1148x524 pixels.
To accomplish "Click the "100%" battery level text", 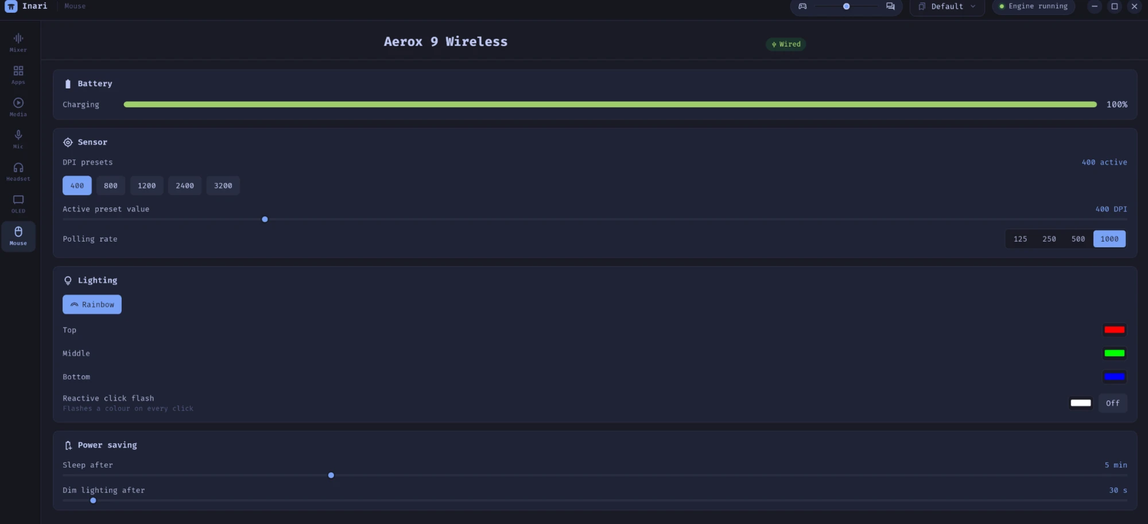I will pos(1117,104).
